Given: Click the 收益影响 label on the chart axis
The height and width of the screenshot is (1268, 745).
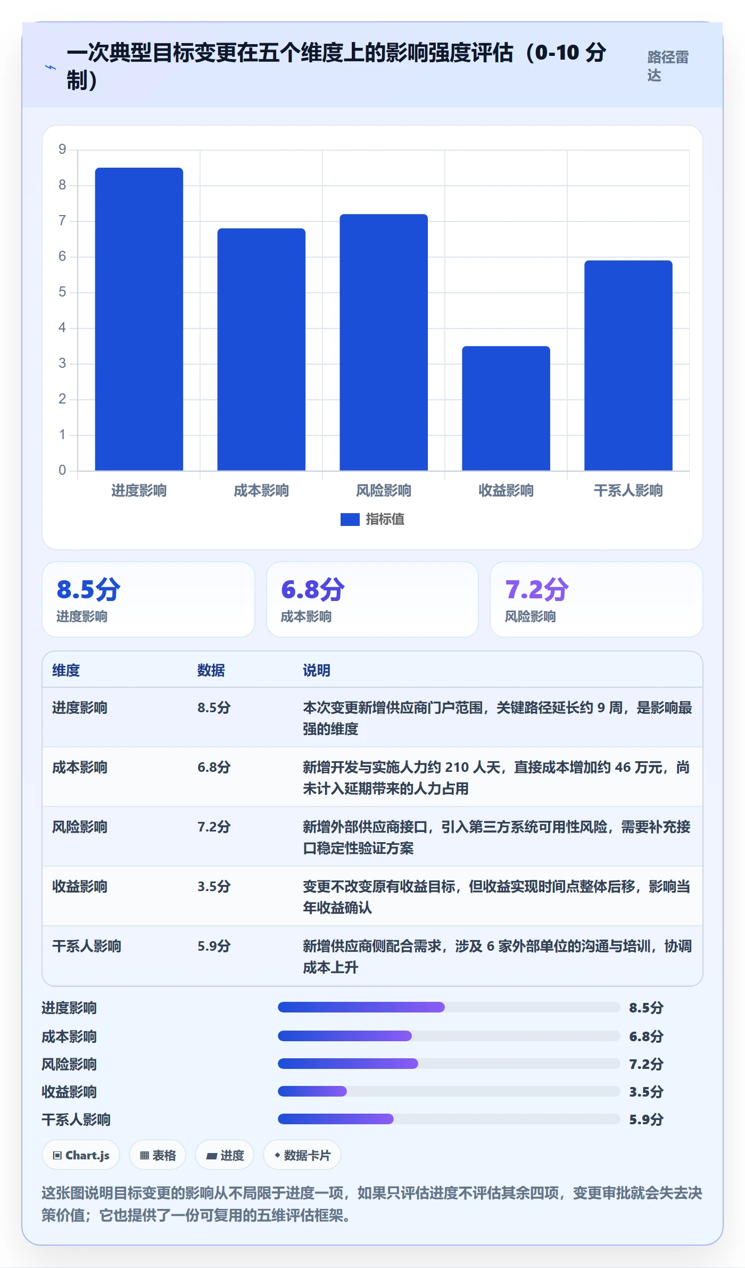Looking at the screenshot, I should tap(506, 490).
